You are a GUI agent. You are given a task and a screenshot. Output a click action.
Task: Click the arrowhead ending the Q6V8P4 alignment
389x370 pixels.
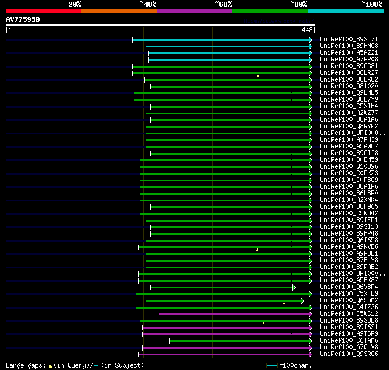294,288
